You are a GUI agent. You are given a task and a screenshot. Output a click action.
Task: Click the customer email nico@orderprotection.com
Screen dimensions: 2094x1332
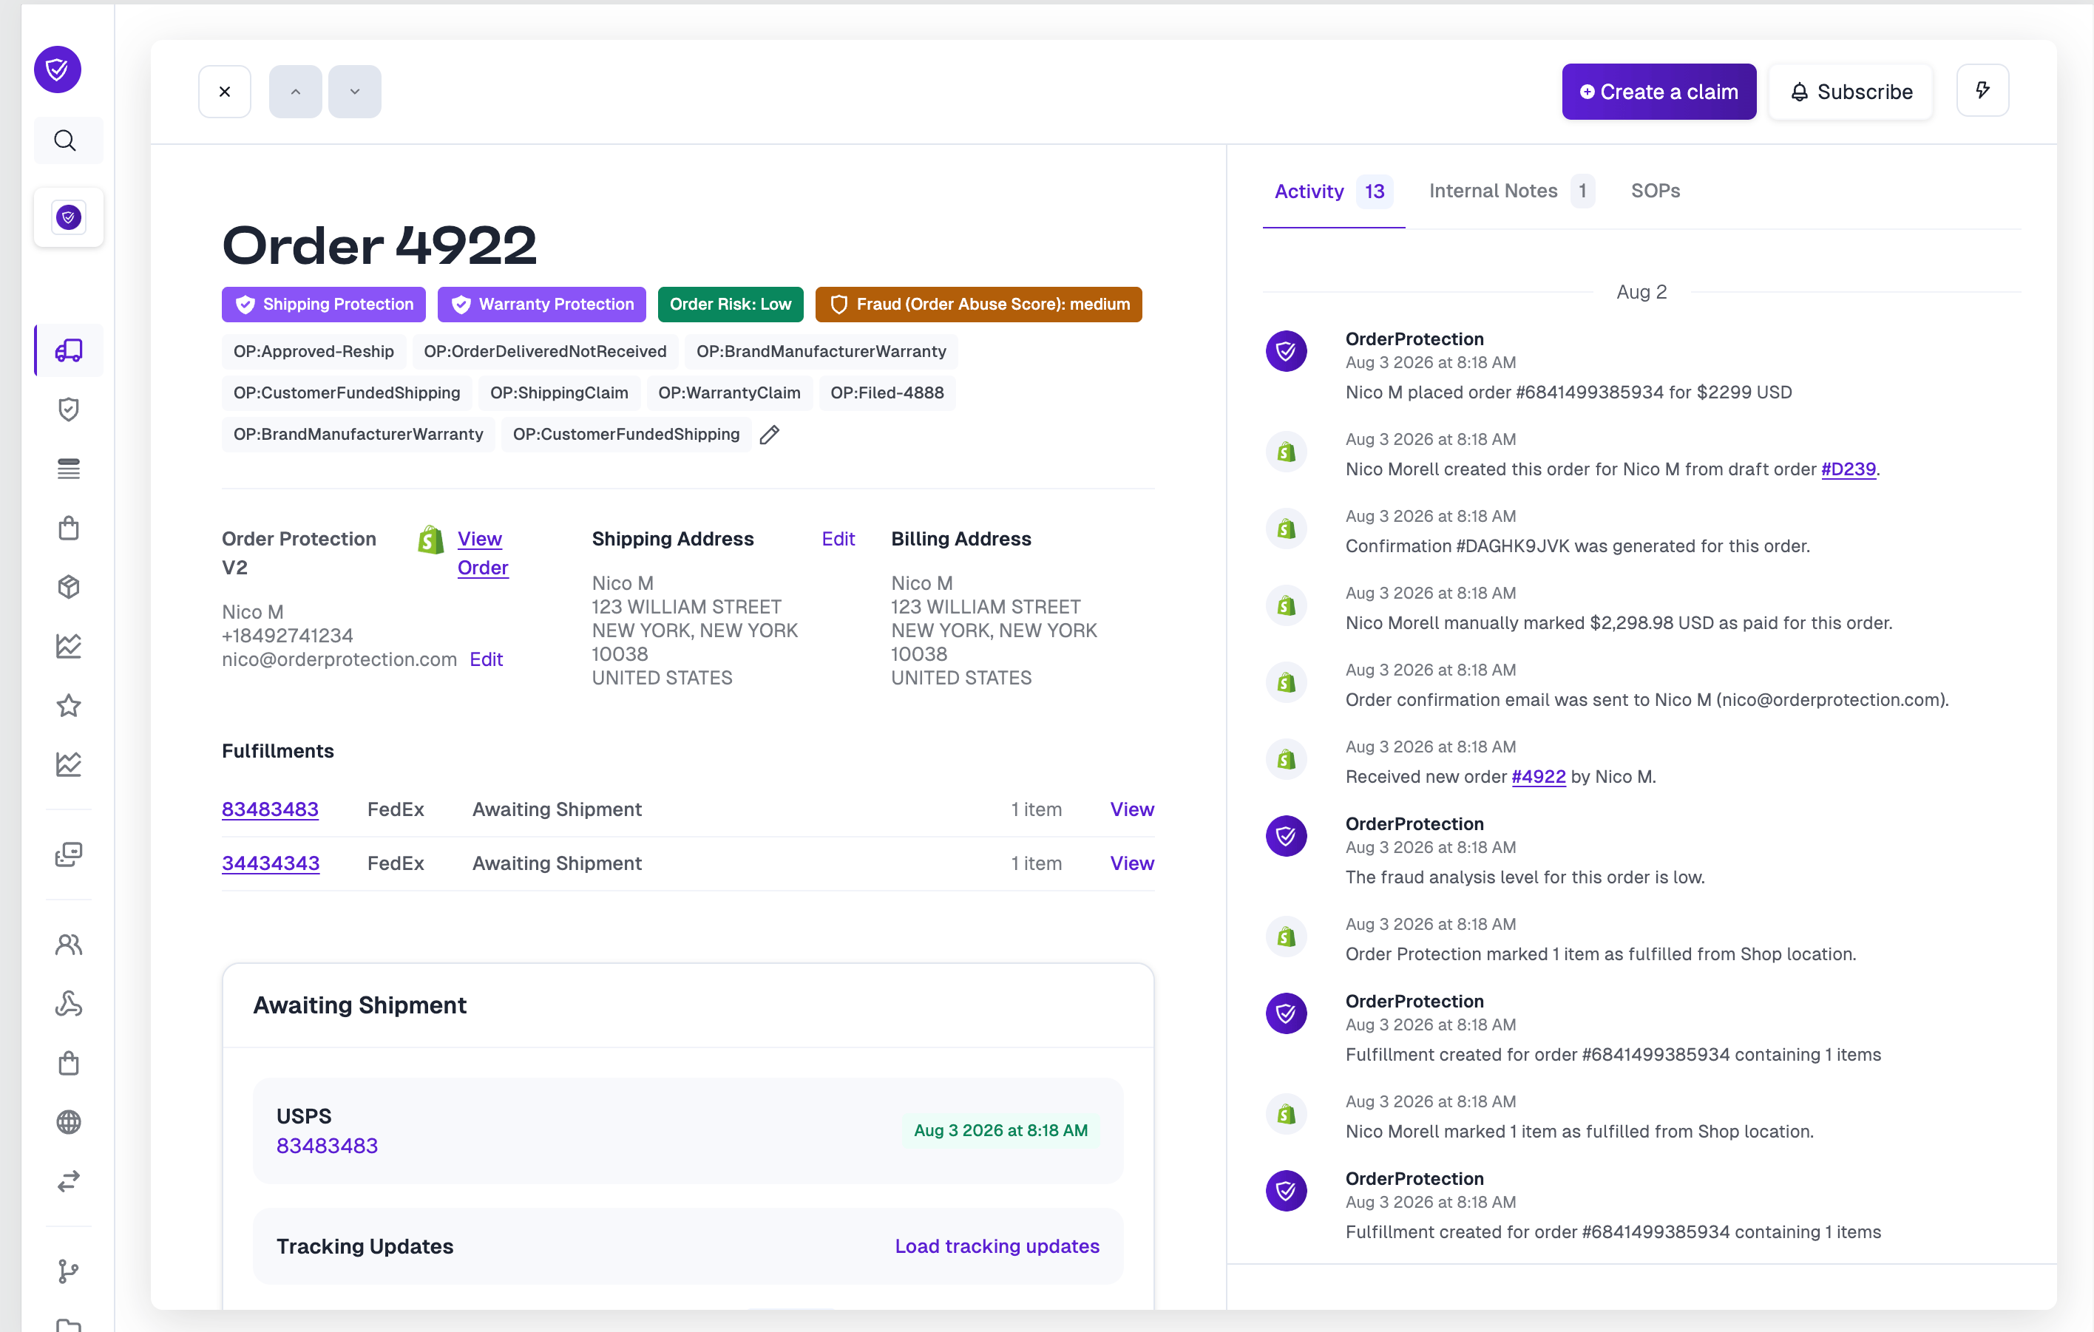coord(339,659)
